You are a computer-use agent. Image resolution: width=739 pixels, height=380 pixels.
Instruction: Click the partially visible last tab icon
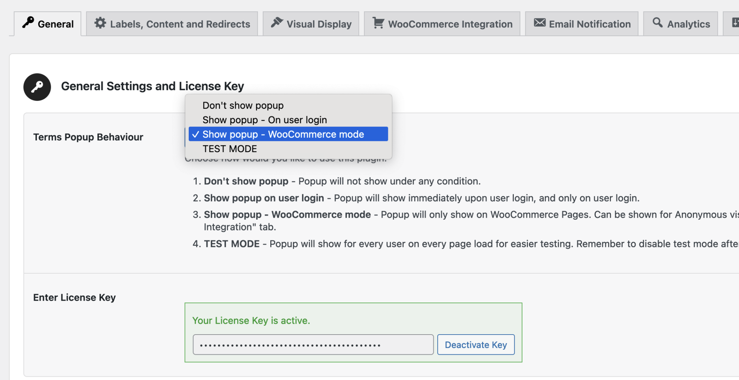click(x=735, y=23)
